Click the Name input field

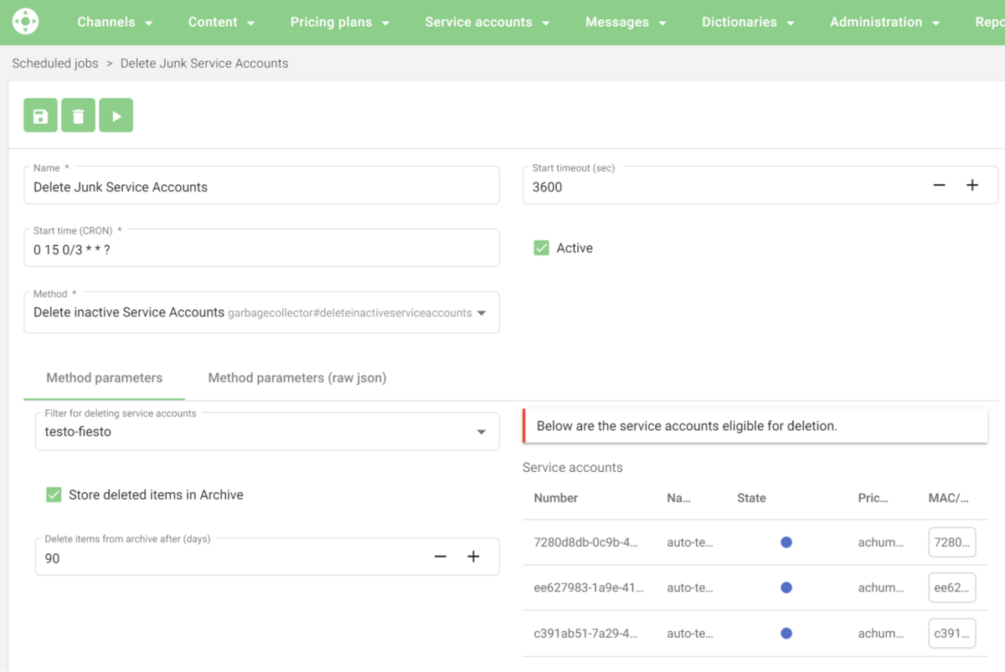pos(261,185)
